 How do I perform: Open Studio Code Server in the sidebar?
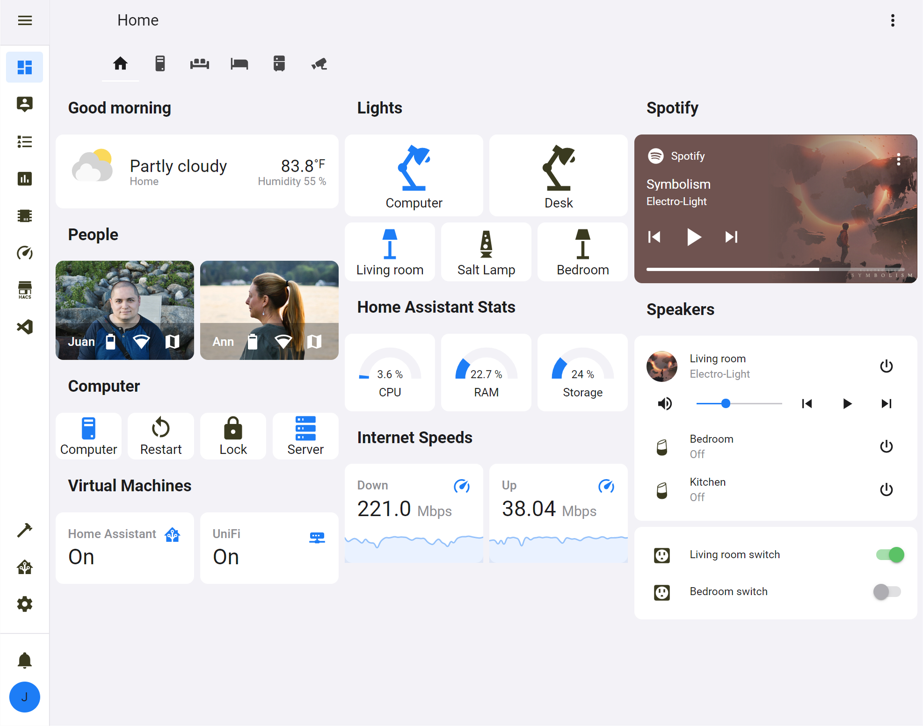click(x=24, y=327)
